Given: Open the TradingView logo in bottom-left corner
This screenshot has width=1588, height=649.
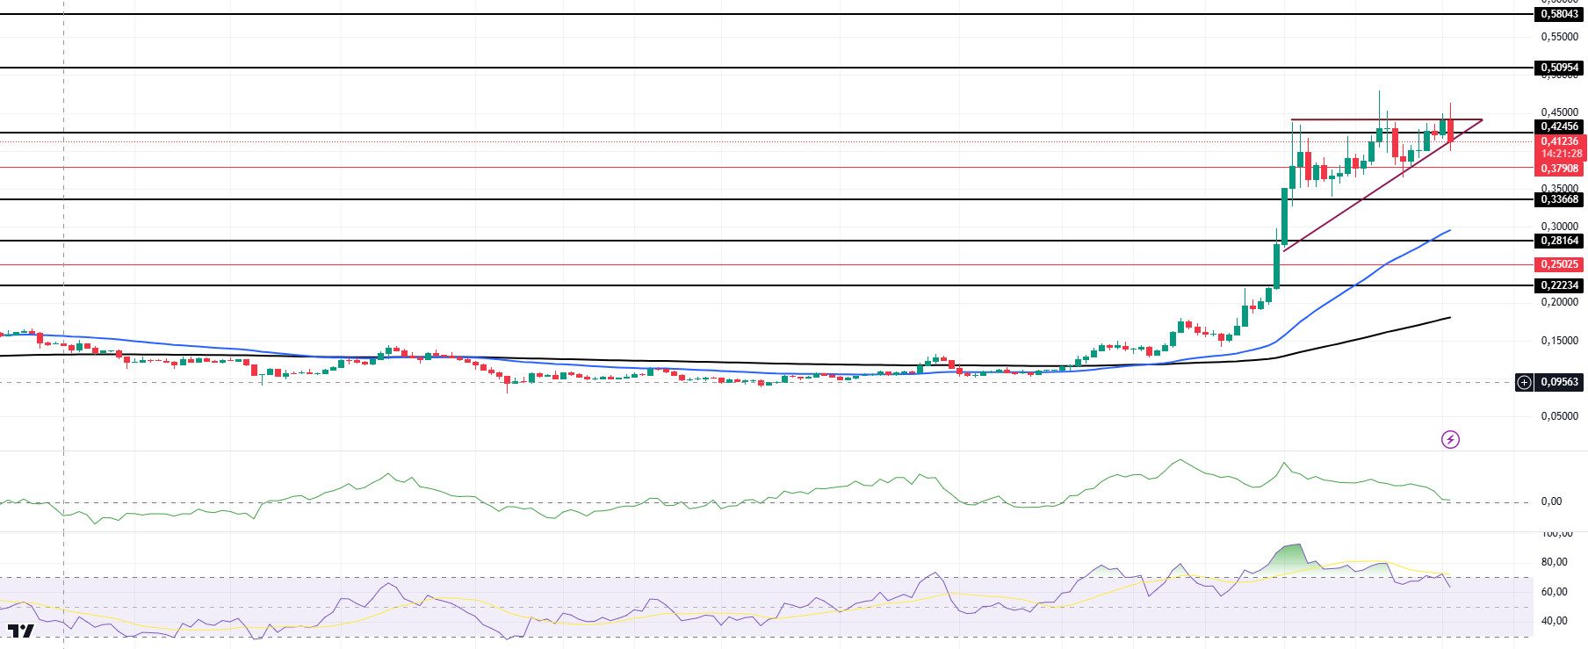Looking at the screenshot, I should tap(20, 631).
